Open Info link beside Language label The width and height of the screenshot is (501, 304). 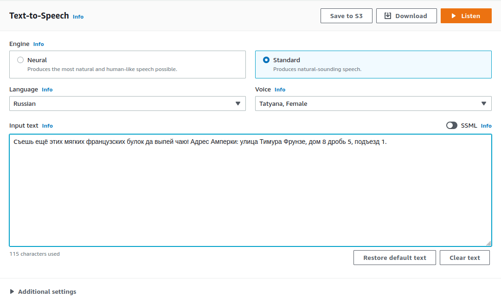click(47, 90)
